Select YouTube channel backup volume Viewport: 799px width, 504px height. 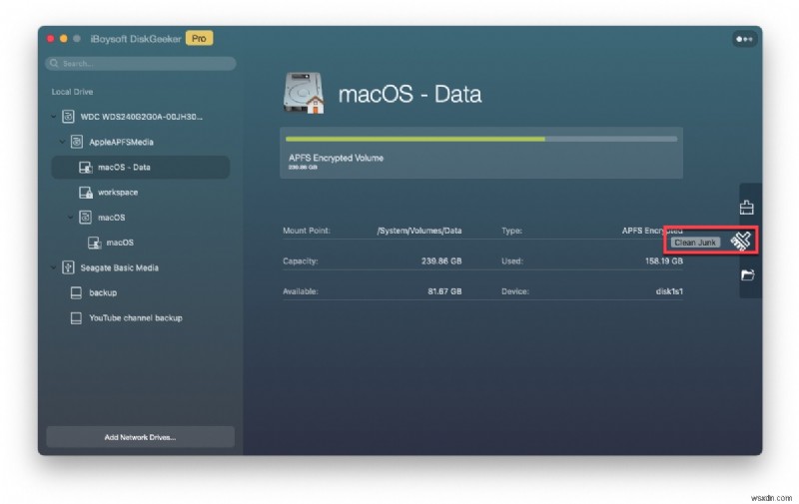click(135, 317)
